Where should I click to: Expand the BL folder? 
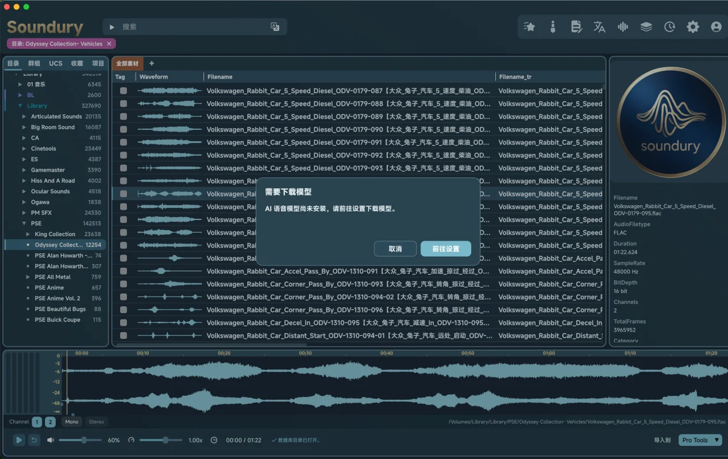pos(21,95)
